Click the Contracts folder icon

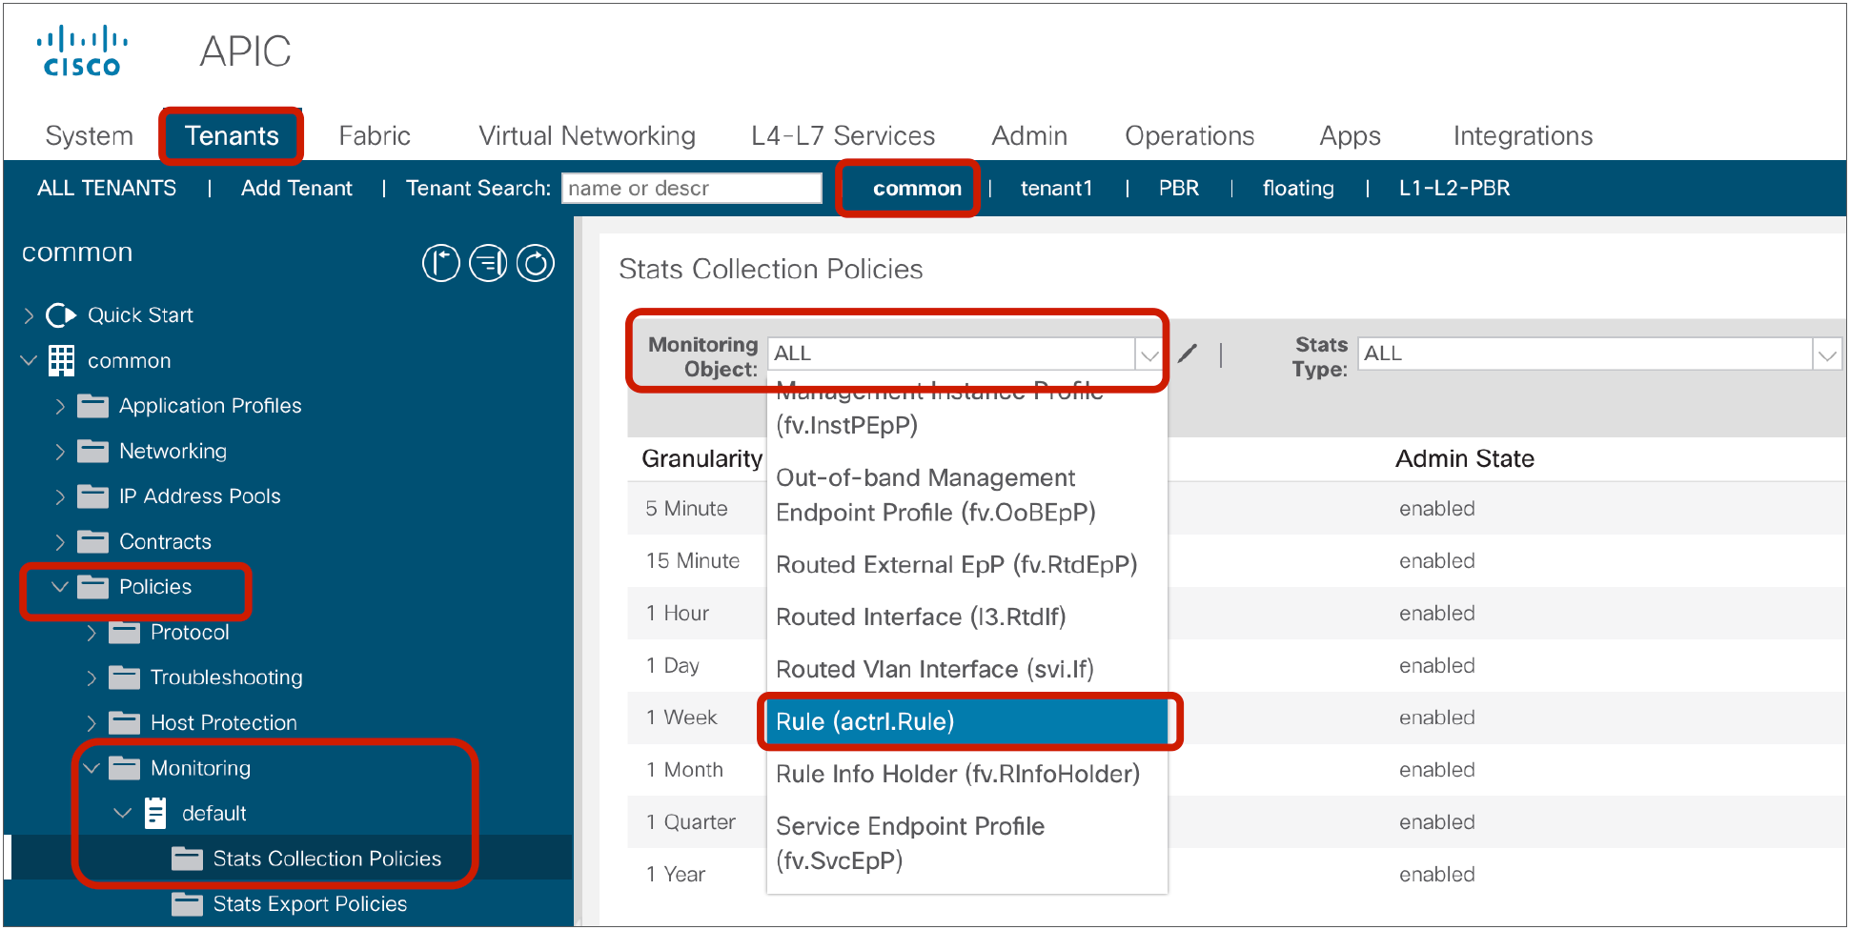(x=92, y=542)
